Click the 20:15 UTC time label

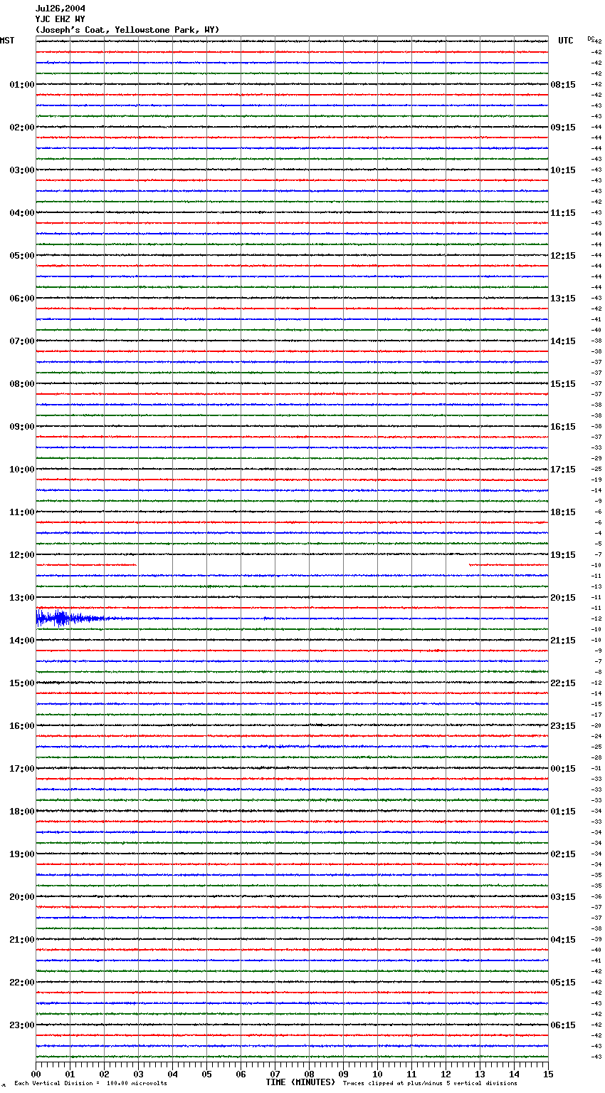563,598
